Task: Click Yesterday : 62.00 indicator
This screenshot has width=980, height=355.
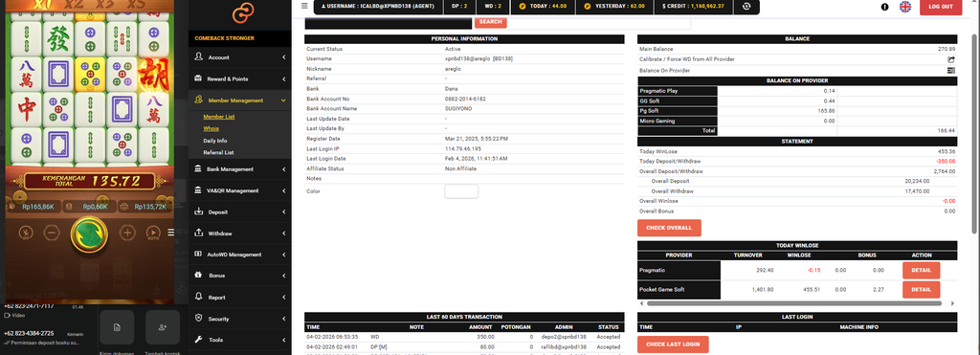Action: pyautogui.click(x=614, y=7)
